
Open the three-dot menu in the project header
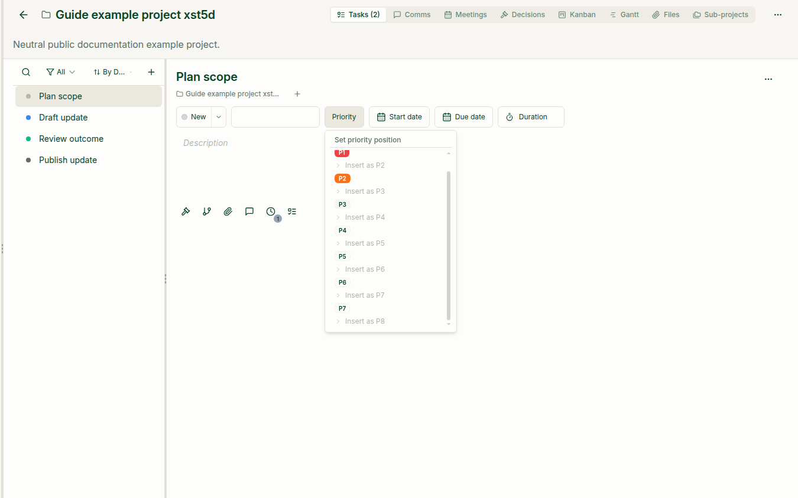(x=778, y=15)
